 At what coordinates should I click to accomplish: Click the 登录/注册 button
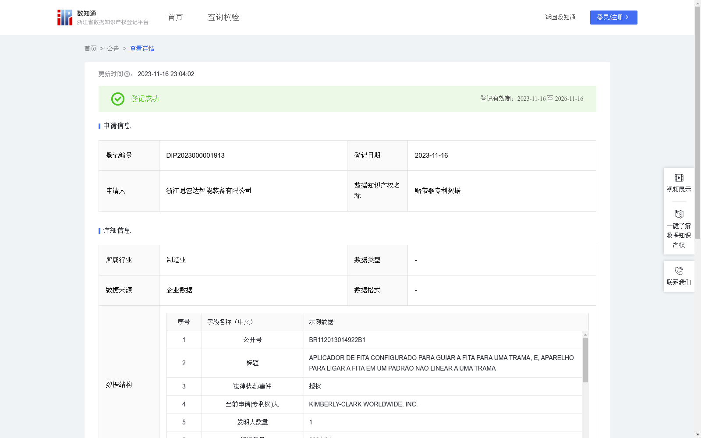coord(613,18)
